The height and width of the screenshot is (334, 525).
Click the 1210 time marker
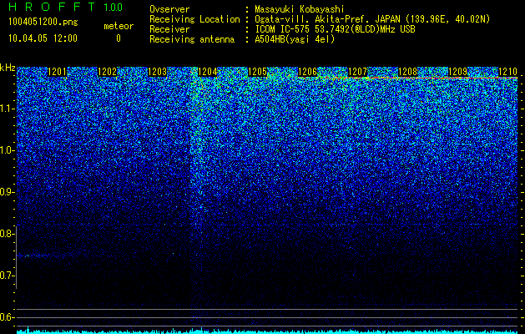[x=508, y=72]
